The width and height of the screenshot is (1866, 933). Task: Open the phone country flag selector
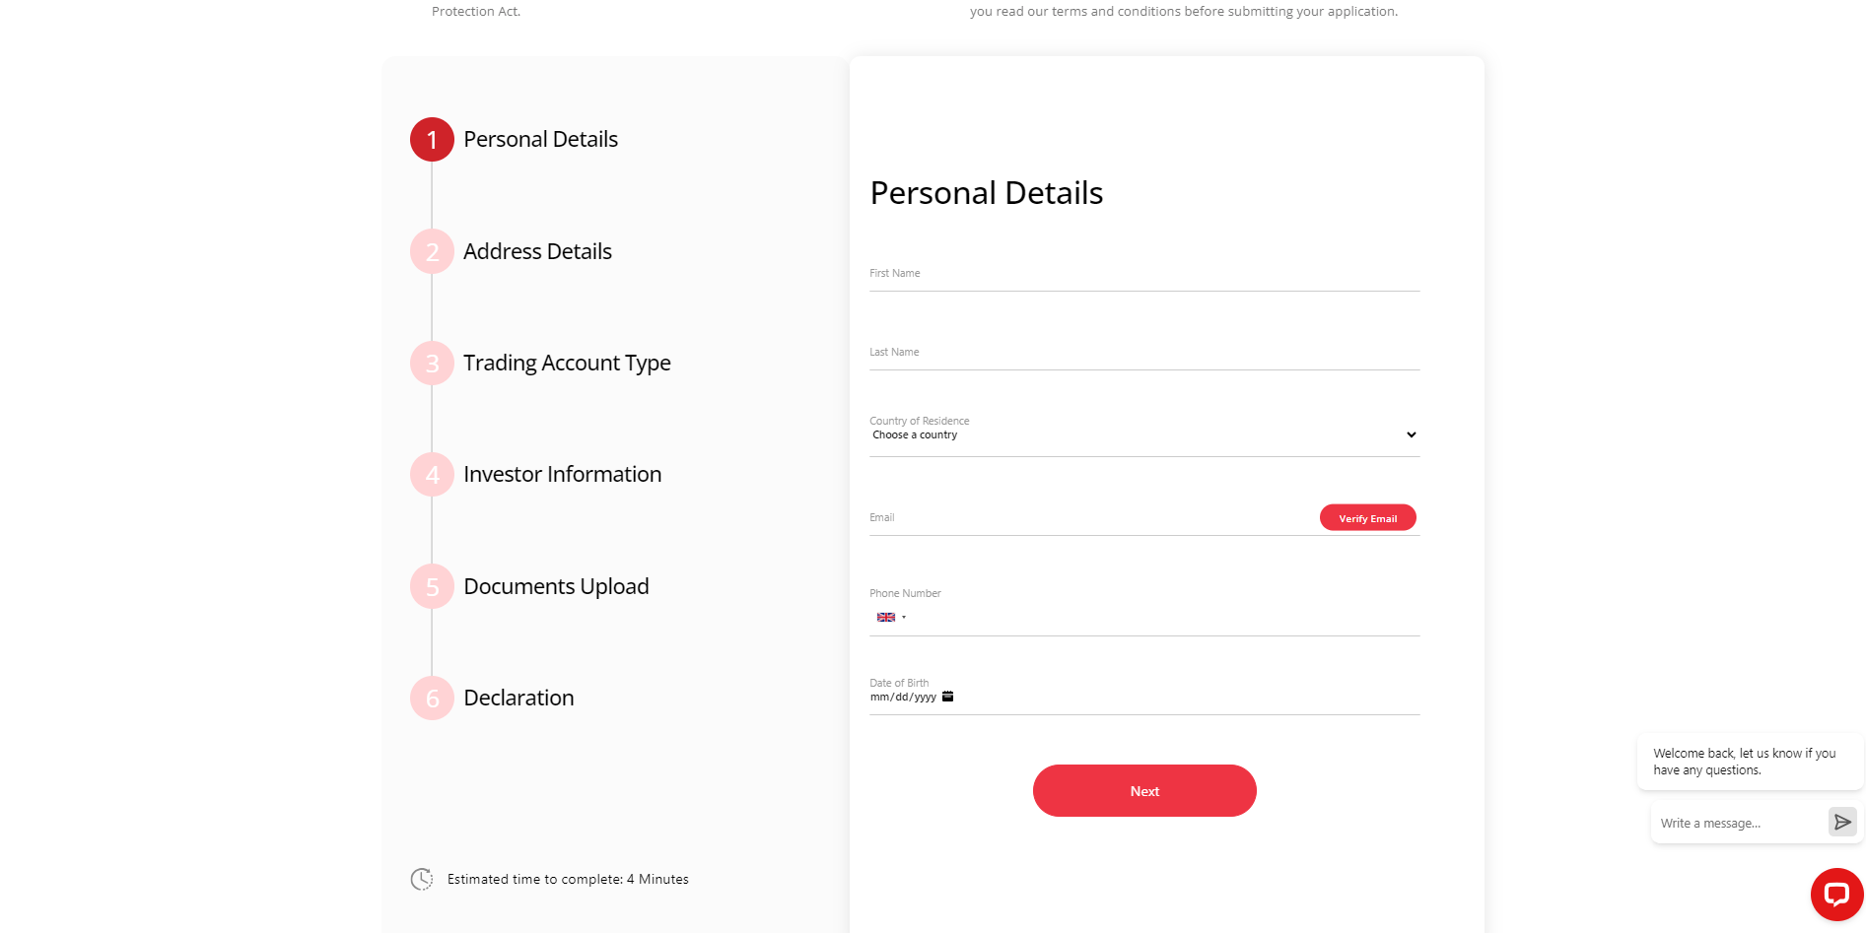(x=890, y=618)
